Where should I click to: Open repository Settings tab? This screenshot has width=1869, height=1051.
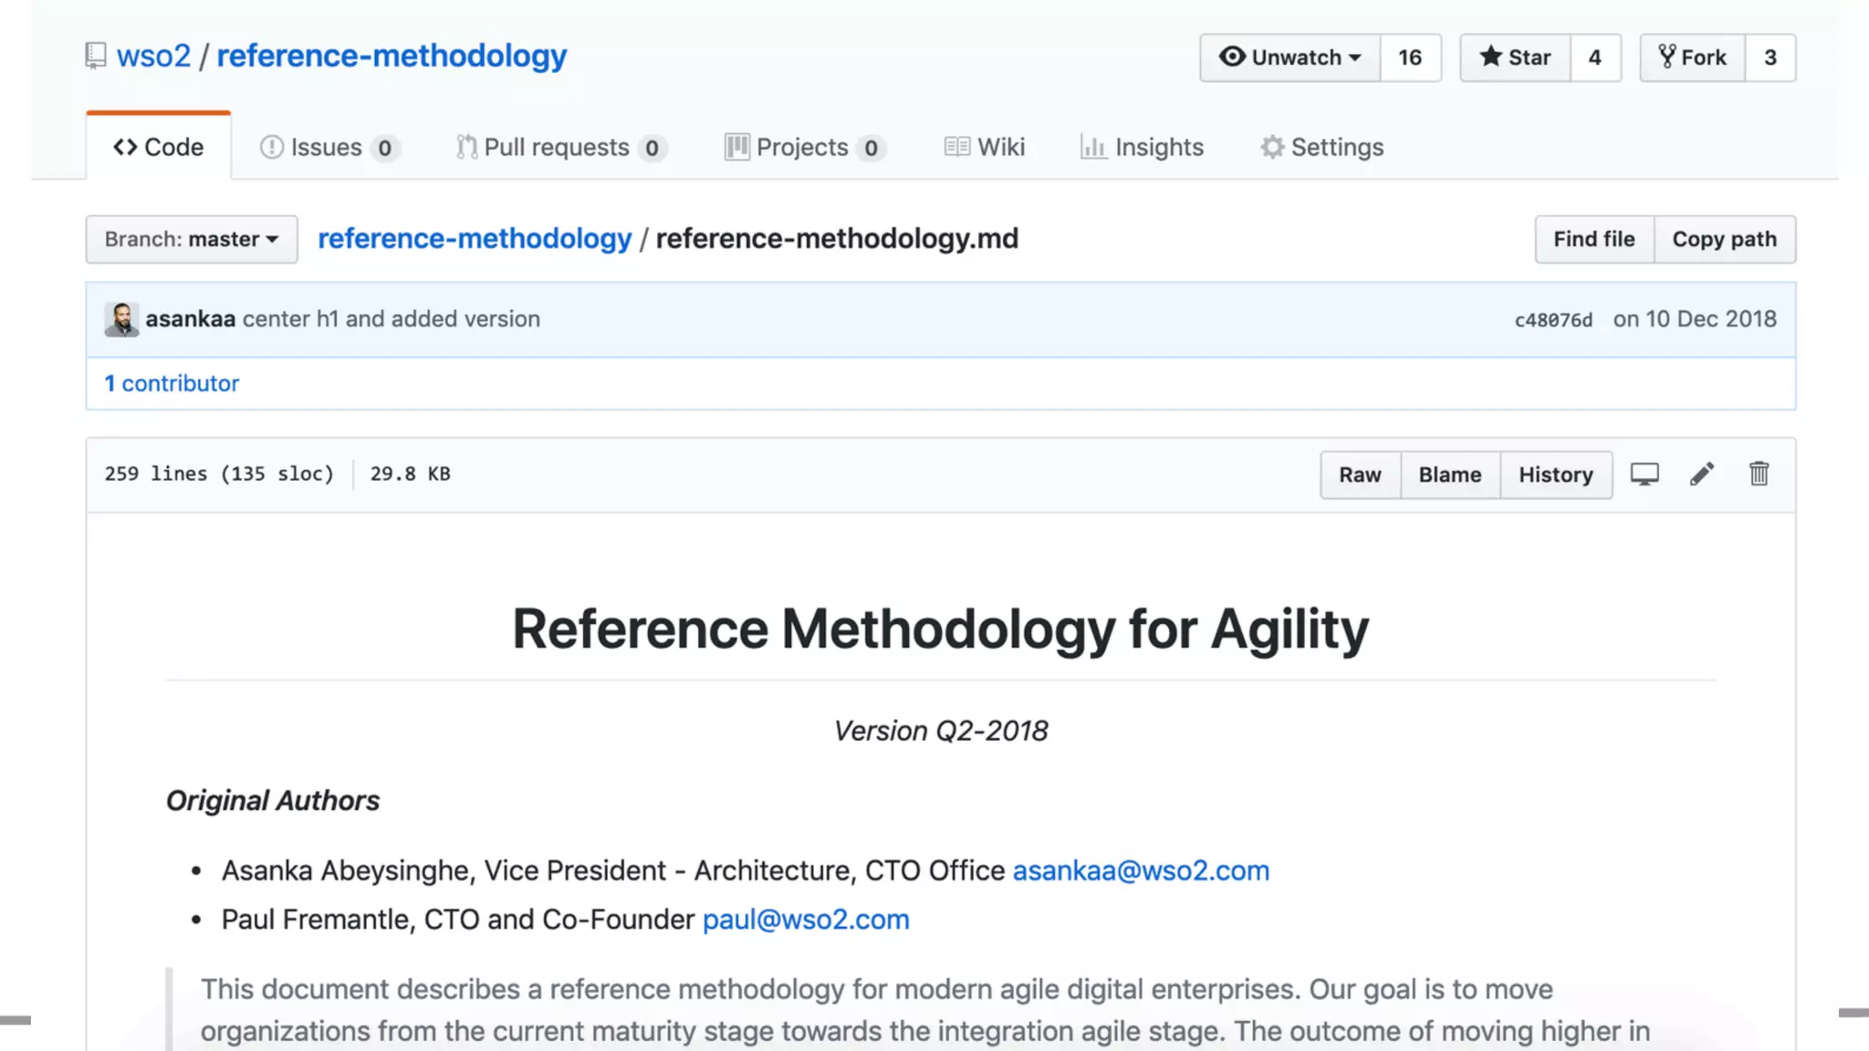coord(1322,147)
